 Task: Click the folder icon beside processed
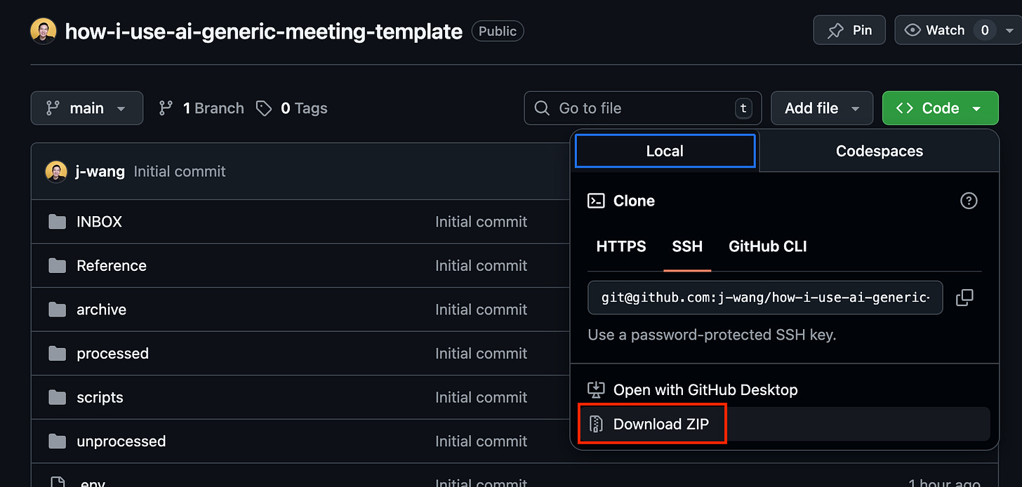pyautogui.click(x=57, y=354)
